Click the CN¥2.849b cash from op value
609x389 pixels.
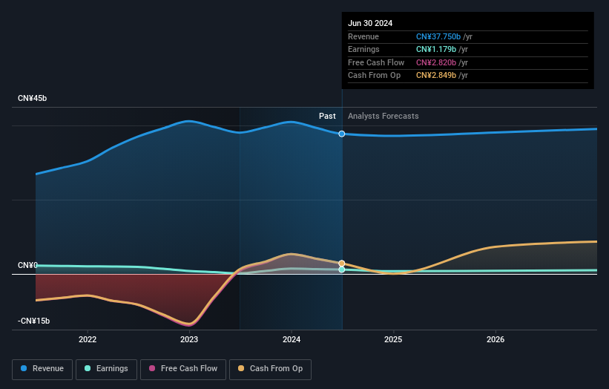[x=435, y=76]
